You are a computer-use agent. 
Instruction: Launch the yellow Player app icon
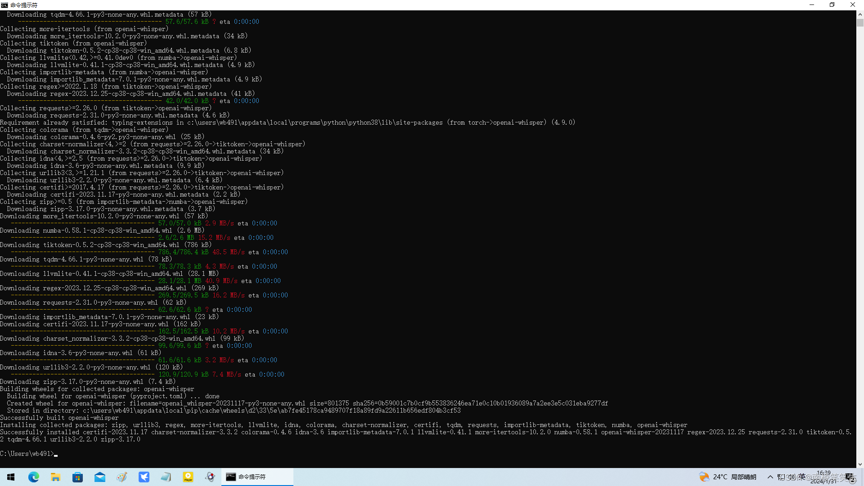(x=188, y=477)
